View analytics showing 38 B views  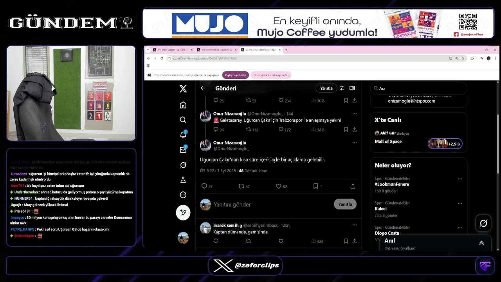tap(318, 130)
